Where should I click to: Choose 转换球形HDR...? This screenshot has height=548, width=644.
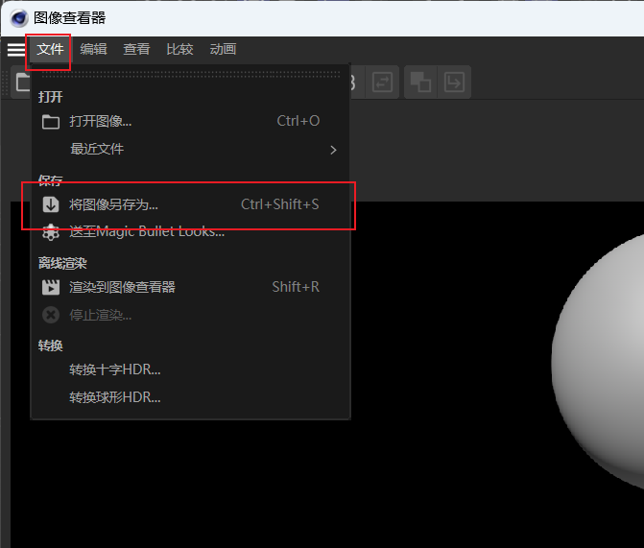pyautogui.click(x=191, y=397)
